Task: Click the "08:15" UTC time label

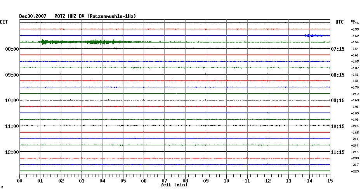Action: [x=338, y=75]
